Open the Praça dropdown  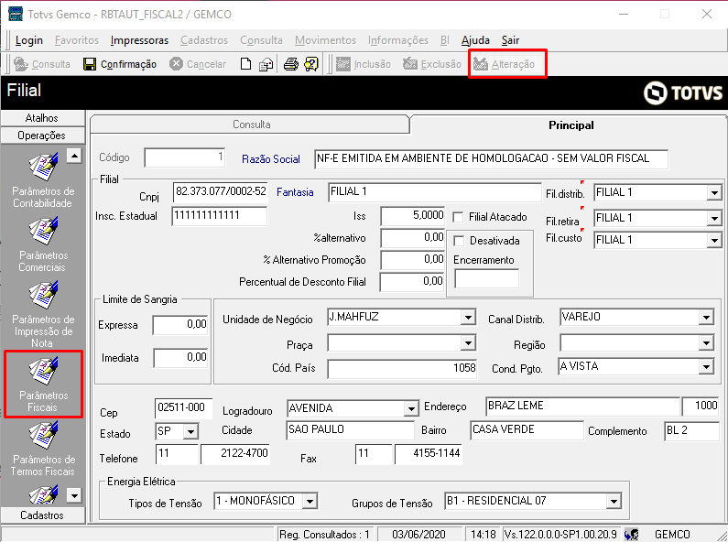tap(469, 343)
